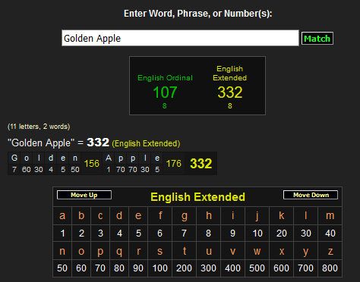Click letter 'v' in the cipher table
360x282 pixels.
[232, 251]
